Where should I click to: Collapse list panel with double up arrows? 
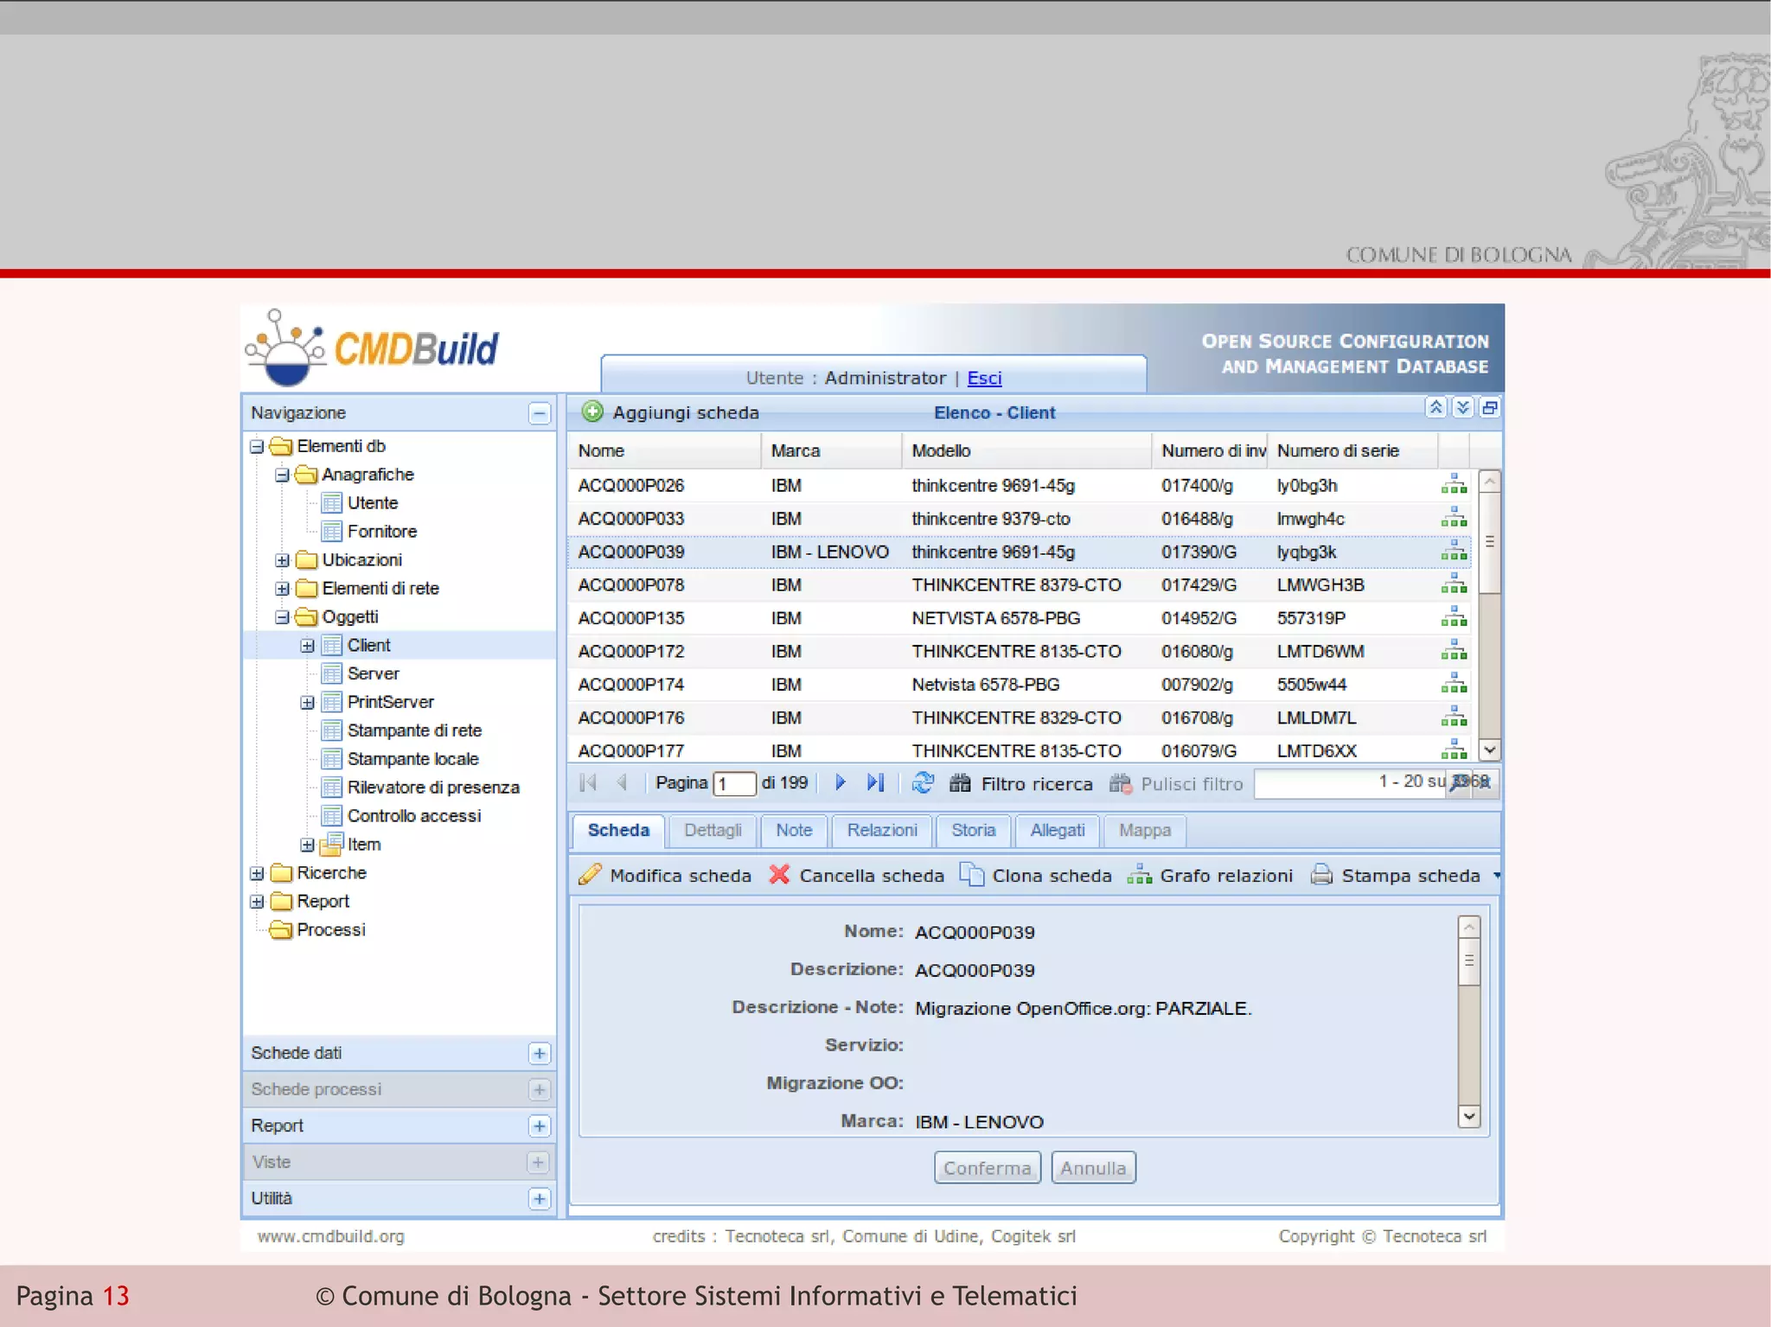[1435, 408]
